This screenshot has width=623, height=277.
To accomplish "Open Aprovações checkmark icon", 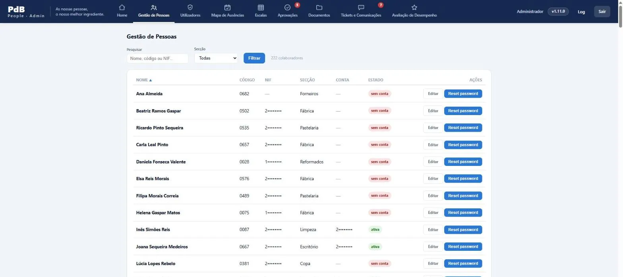I will (x=288, y=7).
